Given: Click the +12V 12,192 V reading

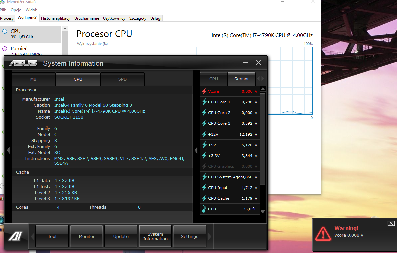Looking at the screenshot, I should [248, 134].
